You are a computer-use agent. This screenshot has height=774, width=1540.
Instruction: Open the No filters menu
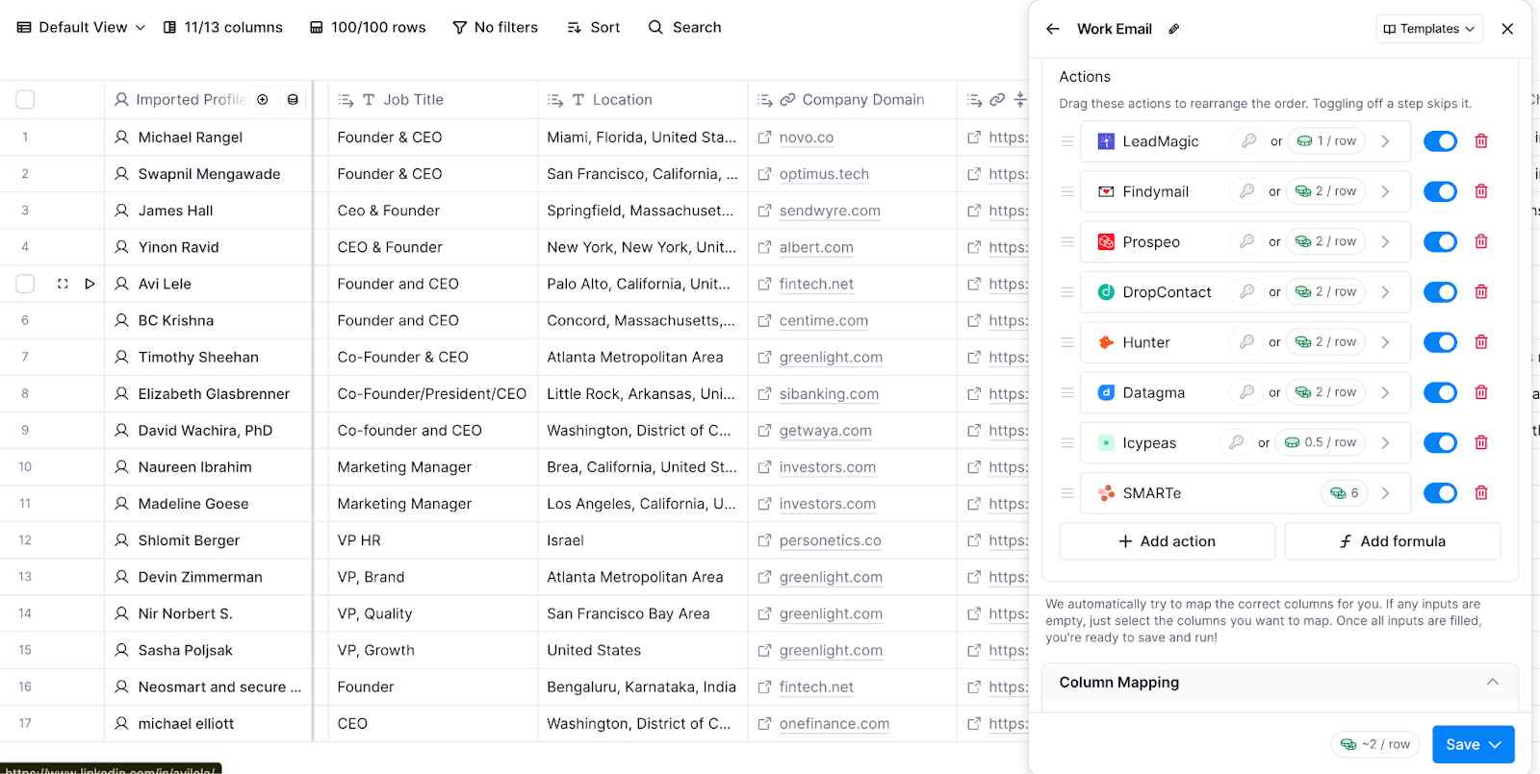click(x=495, y=27)
